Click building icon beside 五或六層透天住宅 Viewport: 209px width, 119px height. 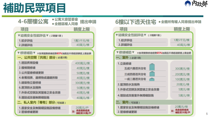pyautogui.click(x=152, y=67)
